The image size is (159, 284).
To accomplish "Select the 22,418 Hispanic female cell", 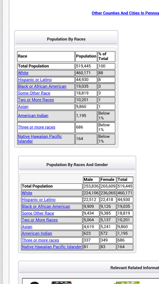I will point(108,200).
